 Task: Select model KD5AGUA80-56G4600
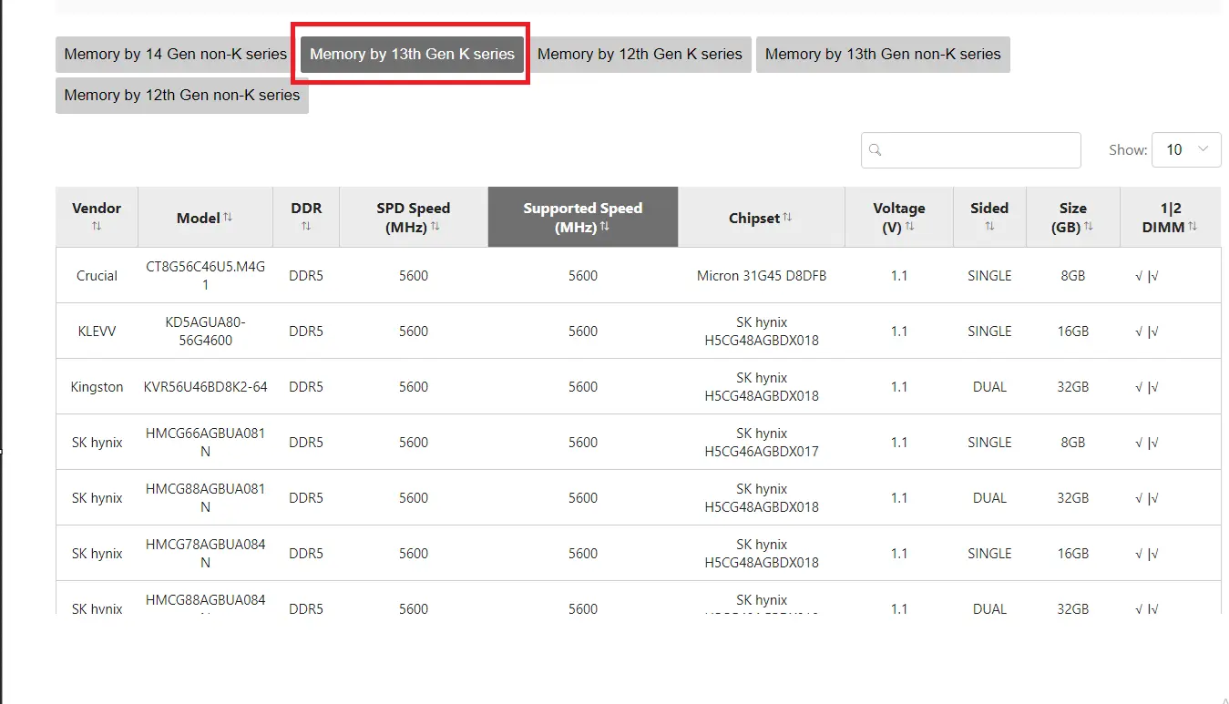(206, 332)
